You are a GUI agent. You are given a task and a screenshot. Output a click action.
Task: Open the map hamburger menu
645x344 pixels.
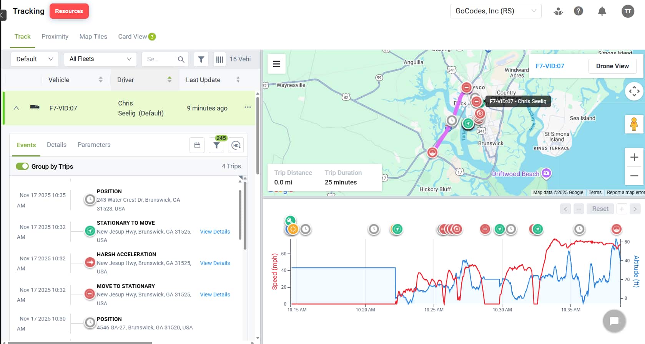[x=276, y=64]
